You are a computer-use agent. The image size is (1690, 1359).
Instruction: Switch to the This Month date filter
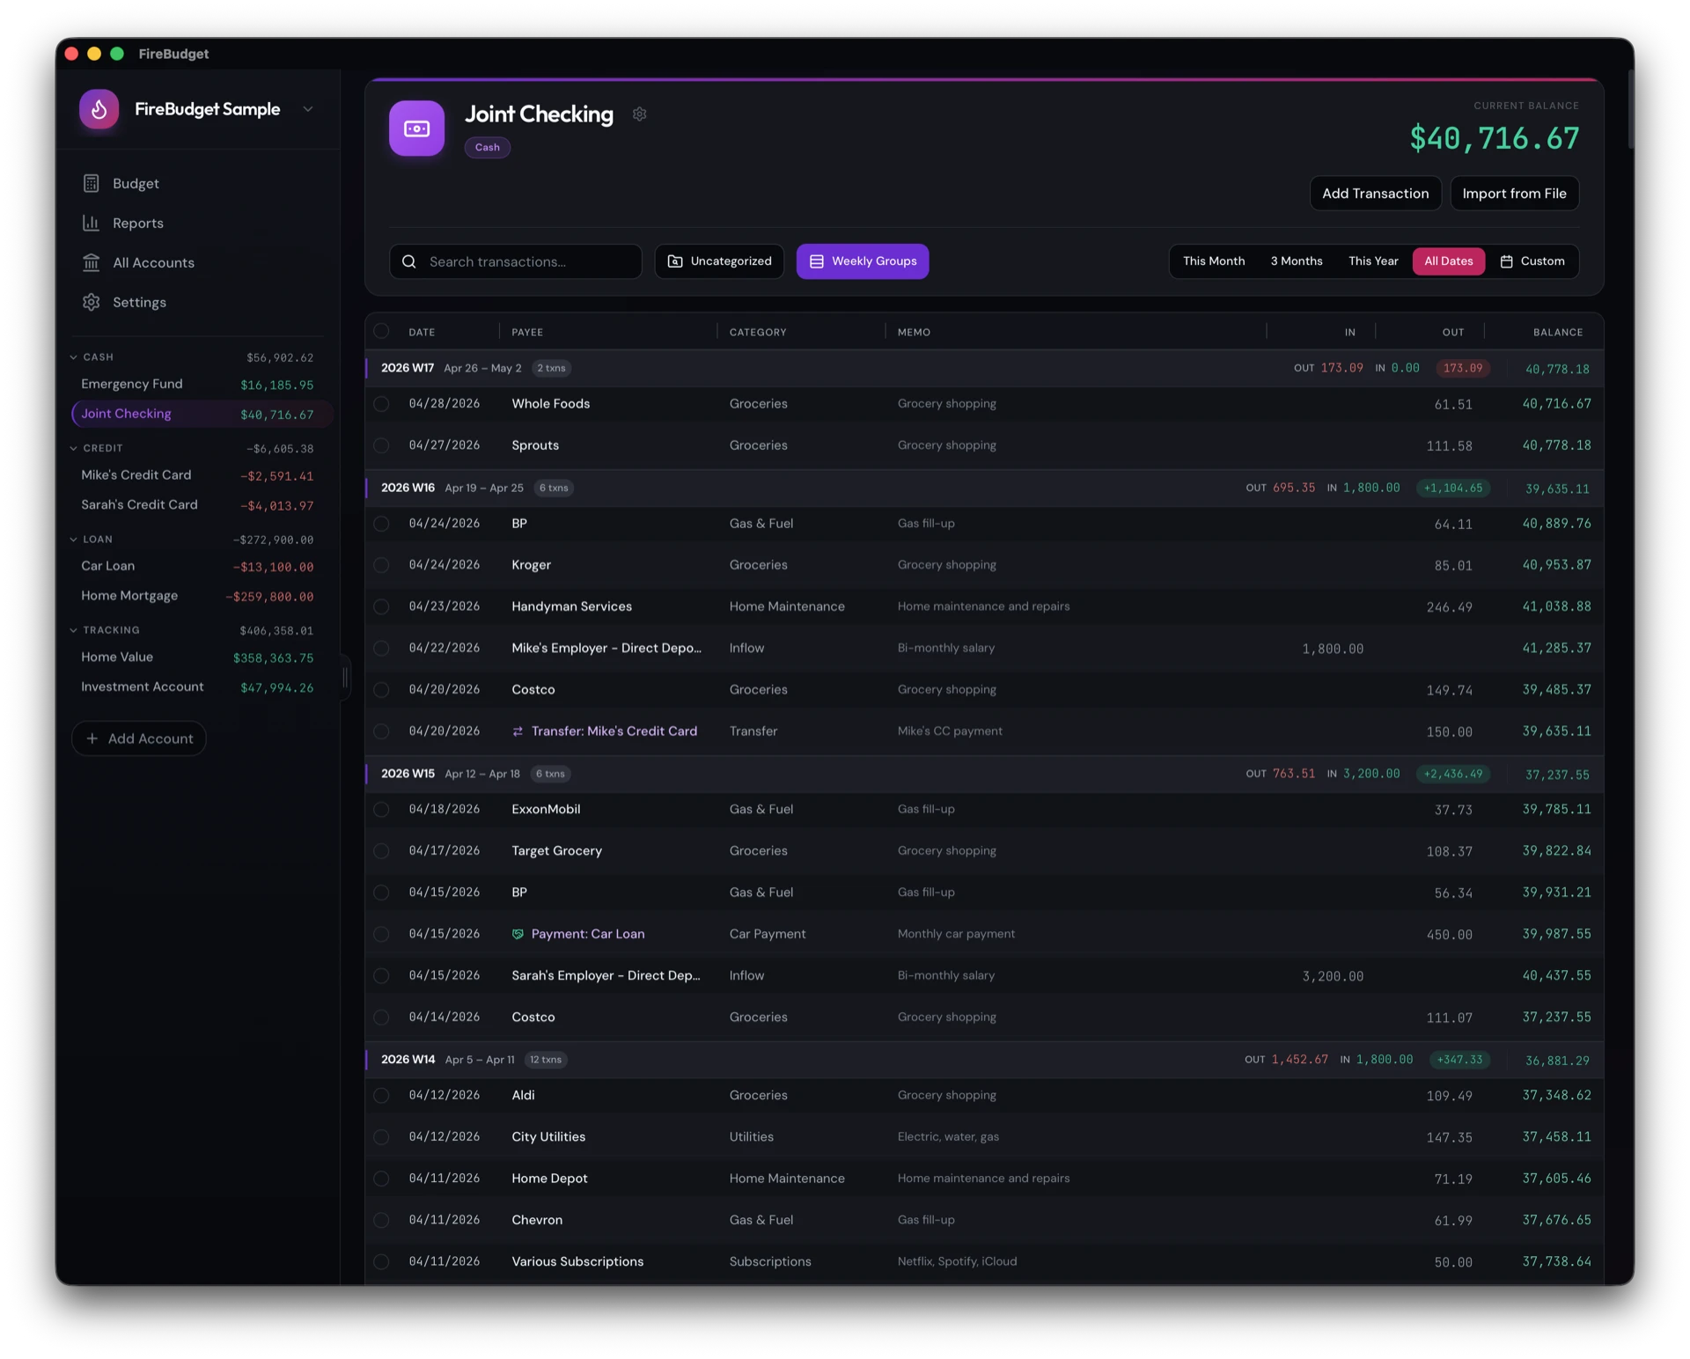1214,261
